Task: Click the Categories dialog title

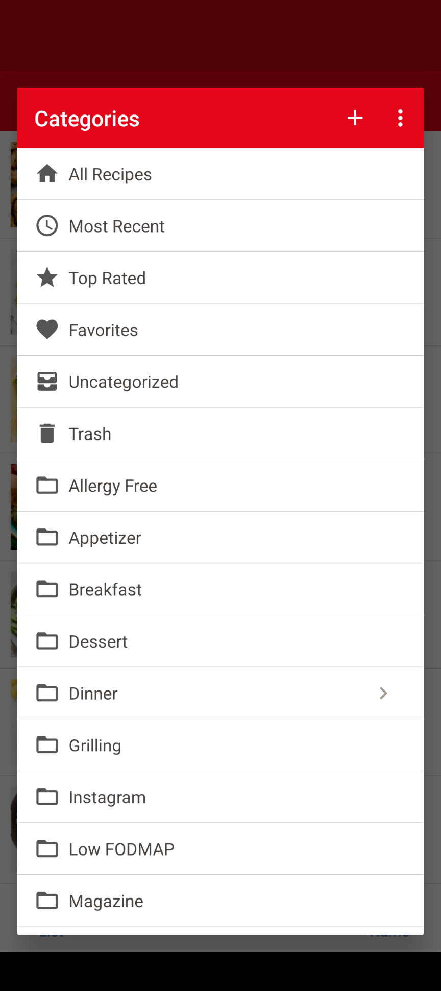Action: coord(87,119)
